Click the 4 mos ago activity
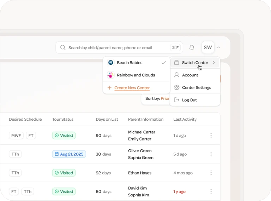Screen dimensions: 271x201 (x=183, y=173)
